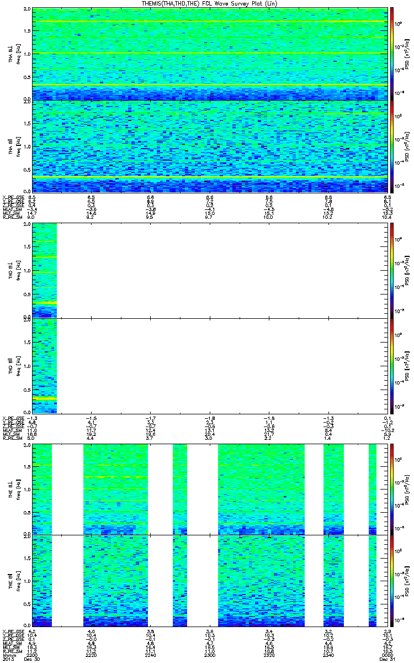Pick the THE B-parallel panel color bar

point(392,581)
